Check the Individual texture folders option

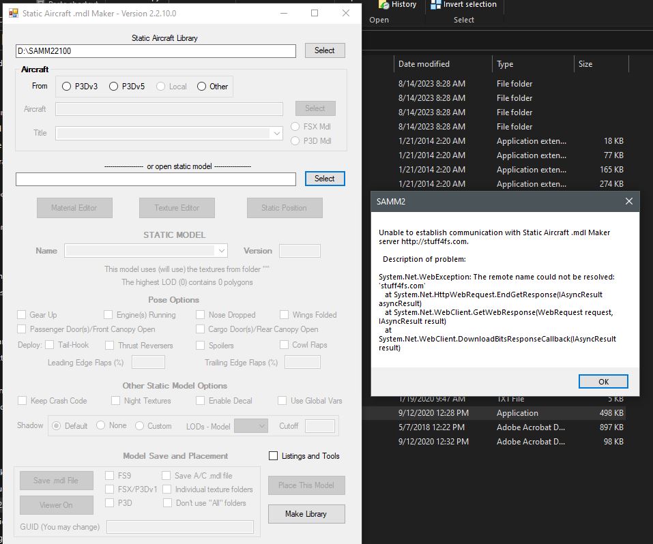click(x=167, y=489)
